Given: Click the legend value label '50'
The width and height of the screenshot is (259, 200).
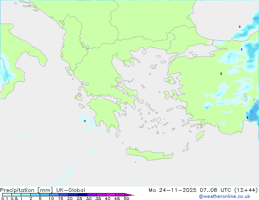Looking at the screenshot, I should tap(126, 198).
